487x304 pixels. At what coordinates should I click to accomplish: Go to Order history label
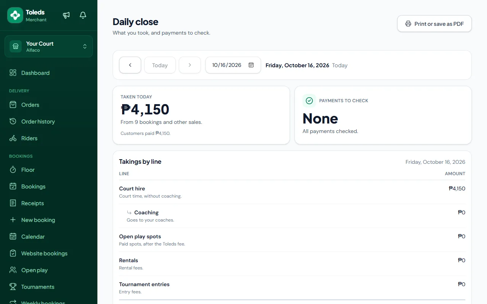coord(38,122)
